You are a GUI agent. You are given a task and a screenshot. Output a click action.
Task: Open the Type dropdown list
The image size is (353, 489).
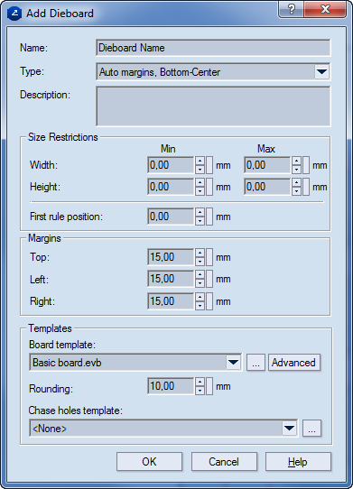pos(321,72)
